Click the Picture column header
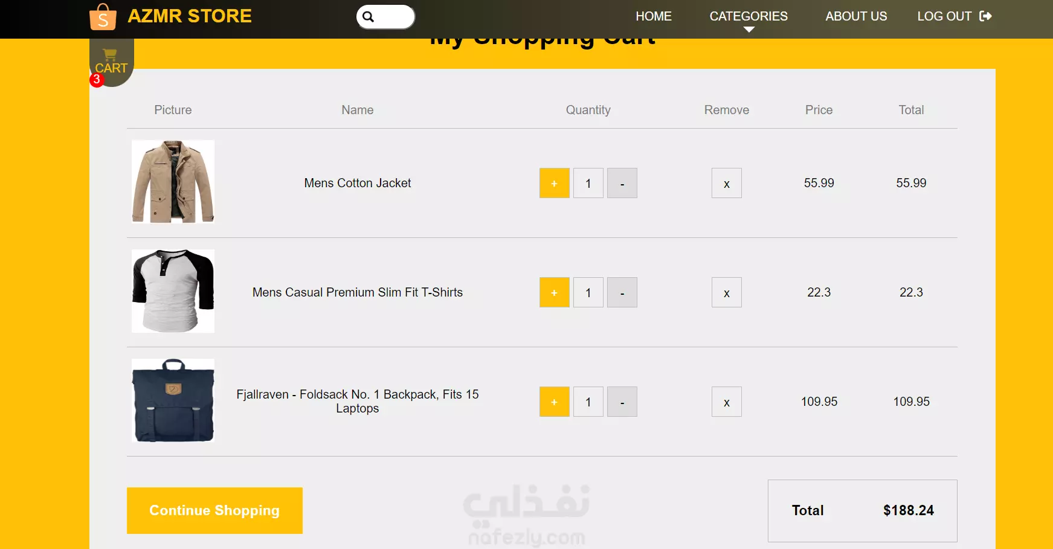Image resolution: width=1053 pixels, height=549 pixels. [x=173, y=110]
